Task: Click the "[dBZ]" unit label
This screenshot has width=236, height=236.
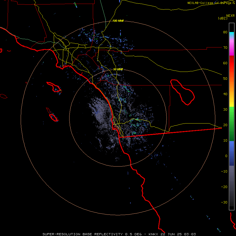Action: click(223, 18)
